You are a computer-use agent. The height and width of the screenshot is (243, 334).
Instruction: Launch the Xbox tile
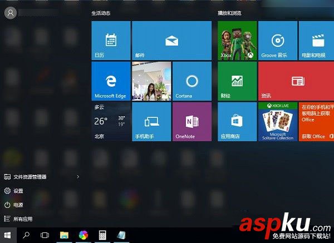coord(237,41)
